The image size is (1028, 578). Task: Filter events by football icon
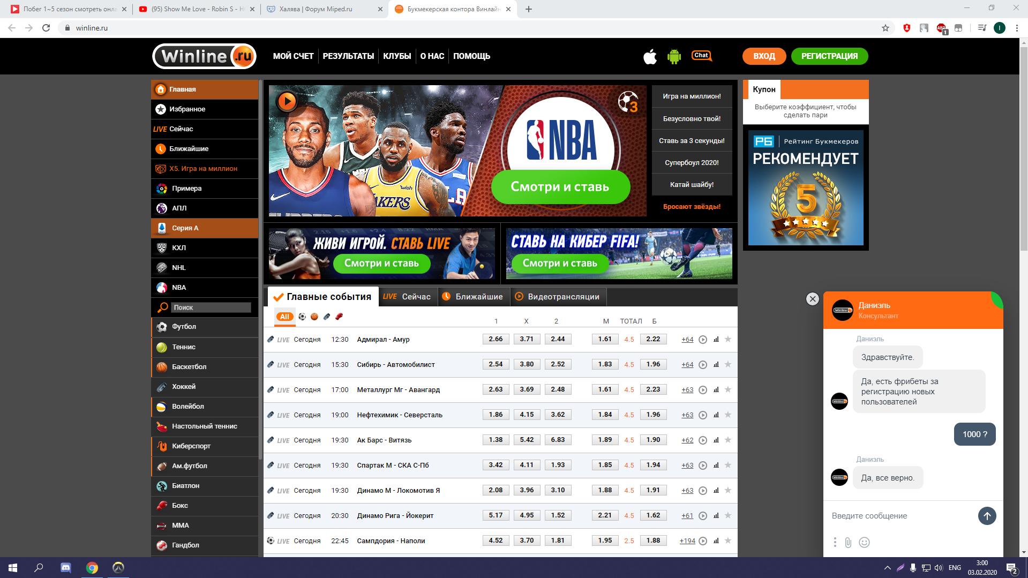[x=302, y=317]
